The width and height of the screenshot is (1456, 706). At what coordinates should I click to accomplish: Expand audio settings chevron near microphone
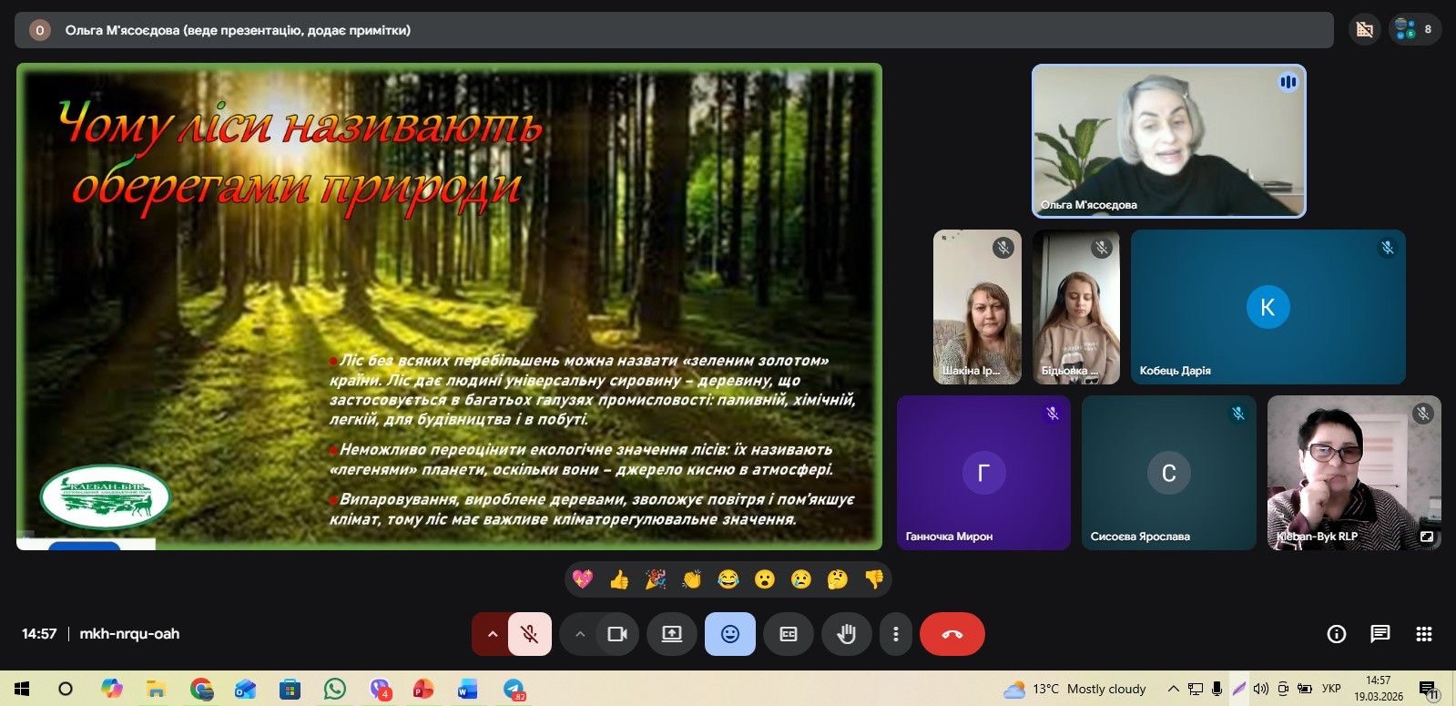point(492,634)
